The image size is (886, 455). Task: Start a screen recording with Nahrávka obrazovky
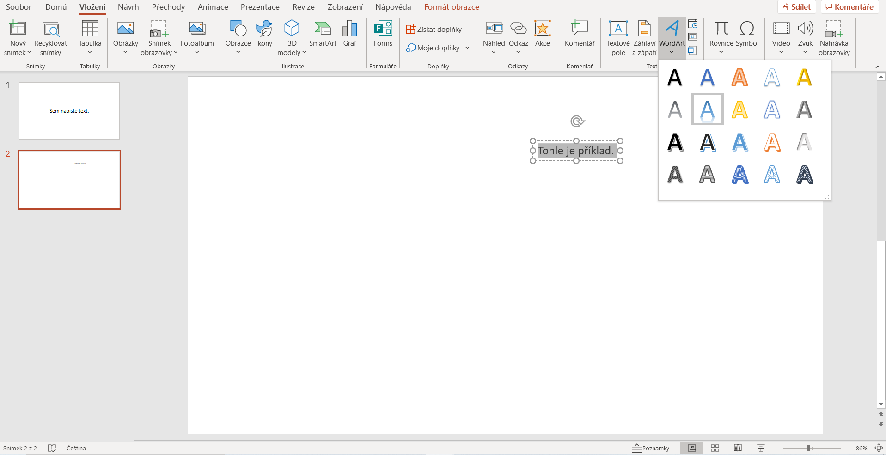coord(834,37)
